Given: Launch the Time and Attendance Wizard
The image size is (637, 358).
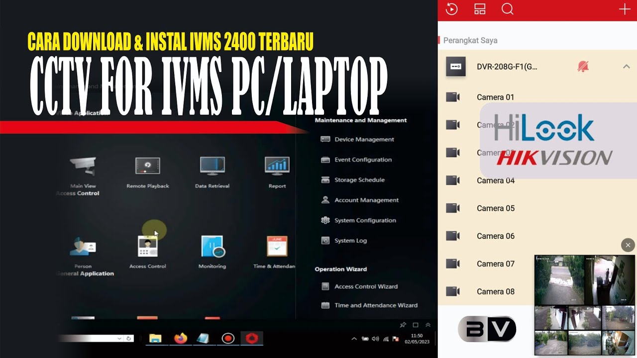Looking at the screenshot, I should [x=369, y=305].
